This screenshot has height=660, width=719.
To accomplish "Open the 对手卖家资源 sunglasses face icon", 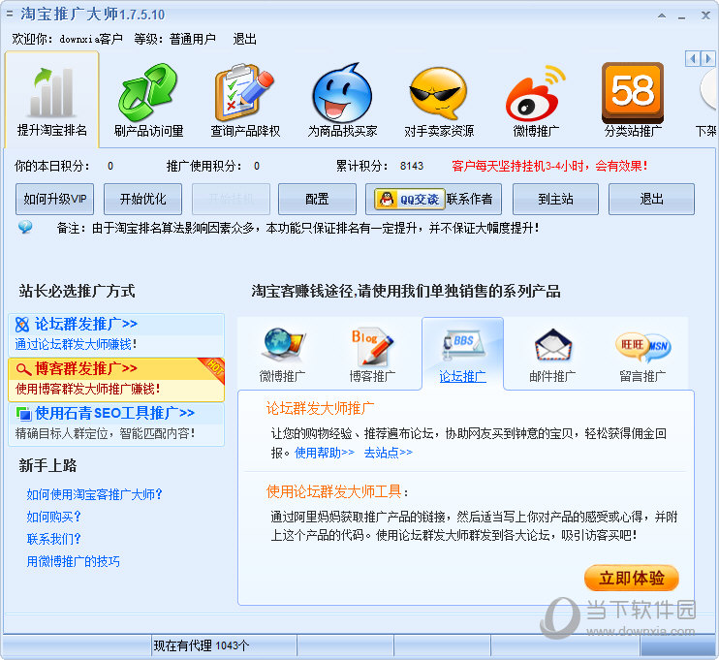I will click(x=438, y=94).
